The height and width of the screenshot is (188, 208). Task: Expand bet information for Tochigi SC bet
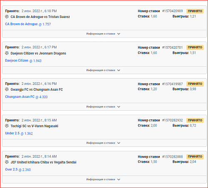point(103,143)
